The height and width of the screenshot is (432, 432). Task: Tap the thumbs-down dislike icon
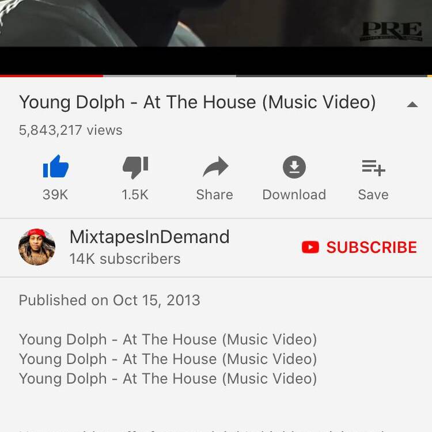pyautogui.click(x=135, y=168)
